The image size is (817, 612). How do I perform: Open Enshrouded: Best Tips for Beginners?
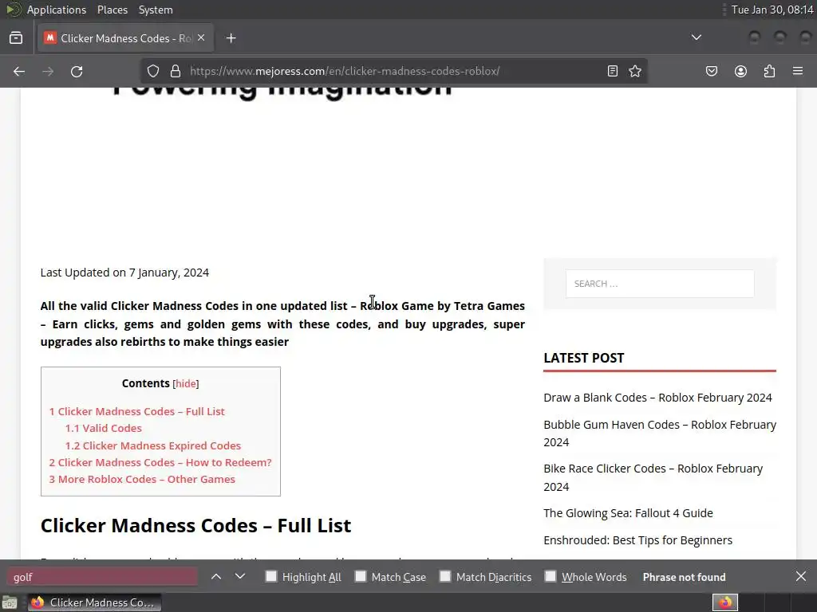coord(637,540)
